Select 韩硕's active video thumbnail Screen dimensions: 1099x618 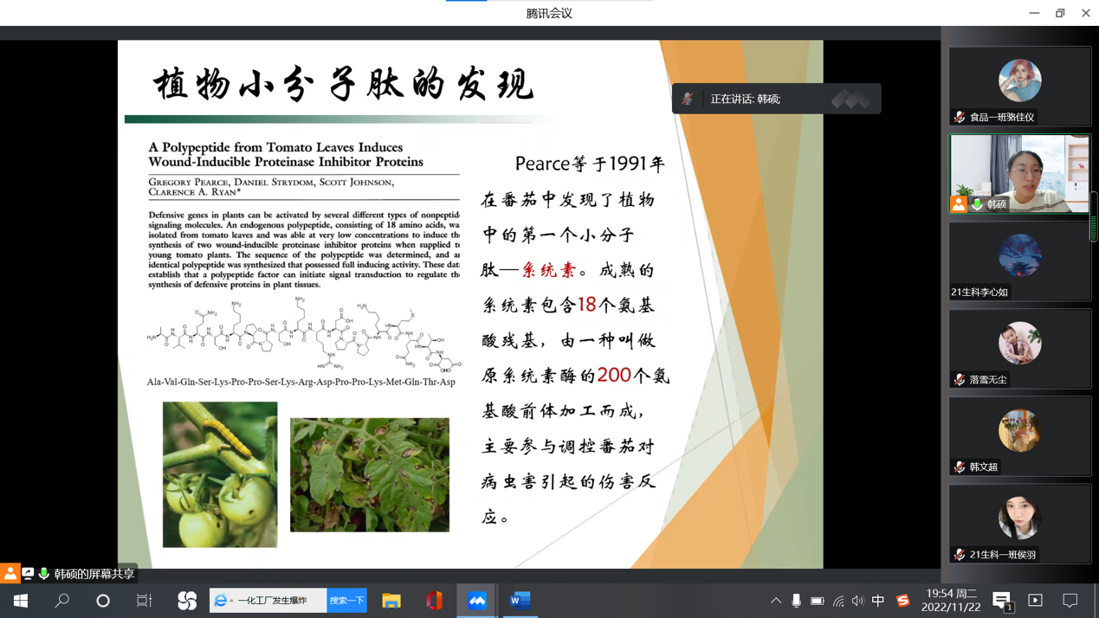(1019, 173)
